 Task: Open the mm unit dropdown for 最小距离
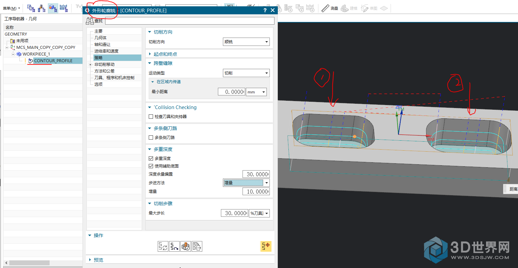[x=256, y=92]
